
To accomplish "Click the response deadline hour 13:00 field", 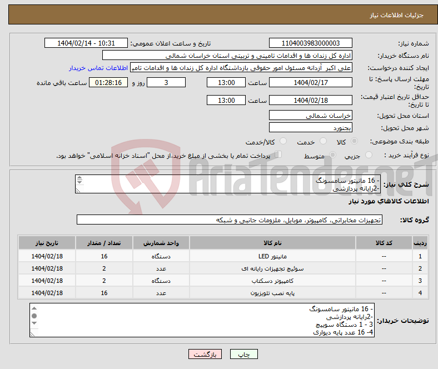I will click(x=226, y=82).
